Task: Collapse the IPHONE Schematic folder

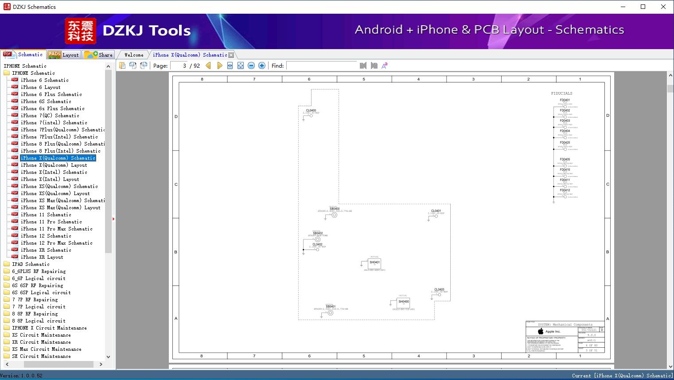Action: 34,73
